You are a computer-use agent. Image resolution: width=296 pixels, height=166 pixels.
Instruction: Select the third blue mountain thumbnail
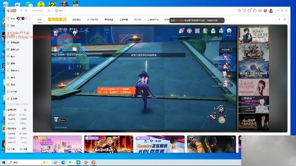click(x=254, y=70)
